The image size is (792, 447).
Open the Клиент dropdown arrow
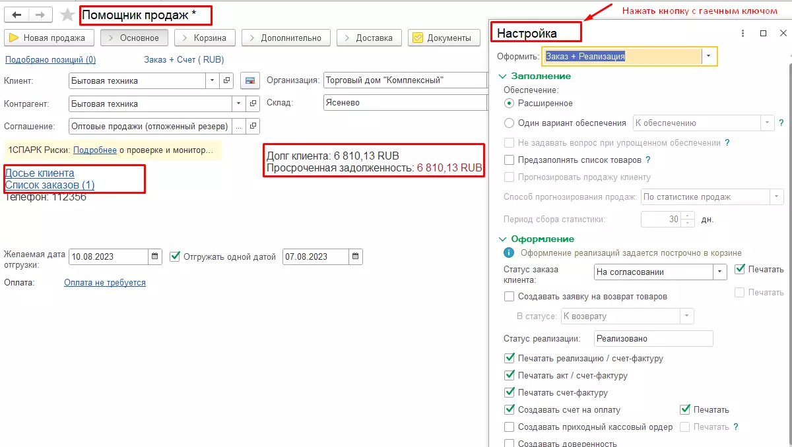(213, 80)
